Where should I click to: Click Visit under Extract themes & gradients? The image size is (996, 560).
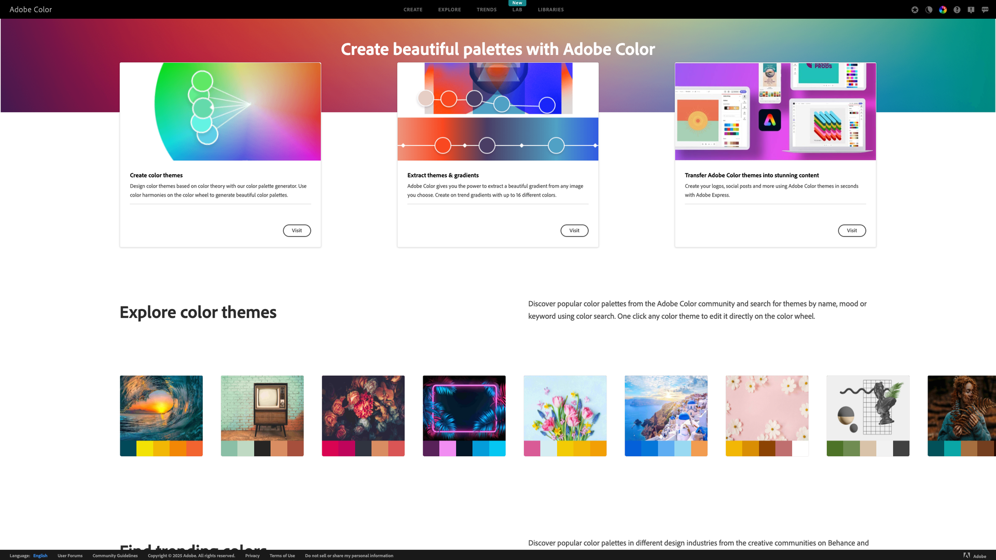tap(574, 230)
